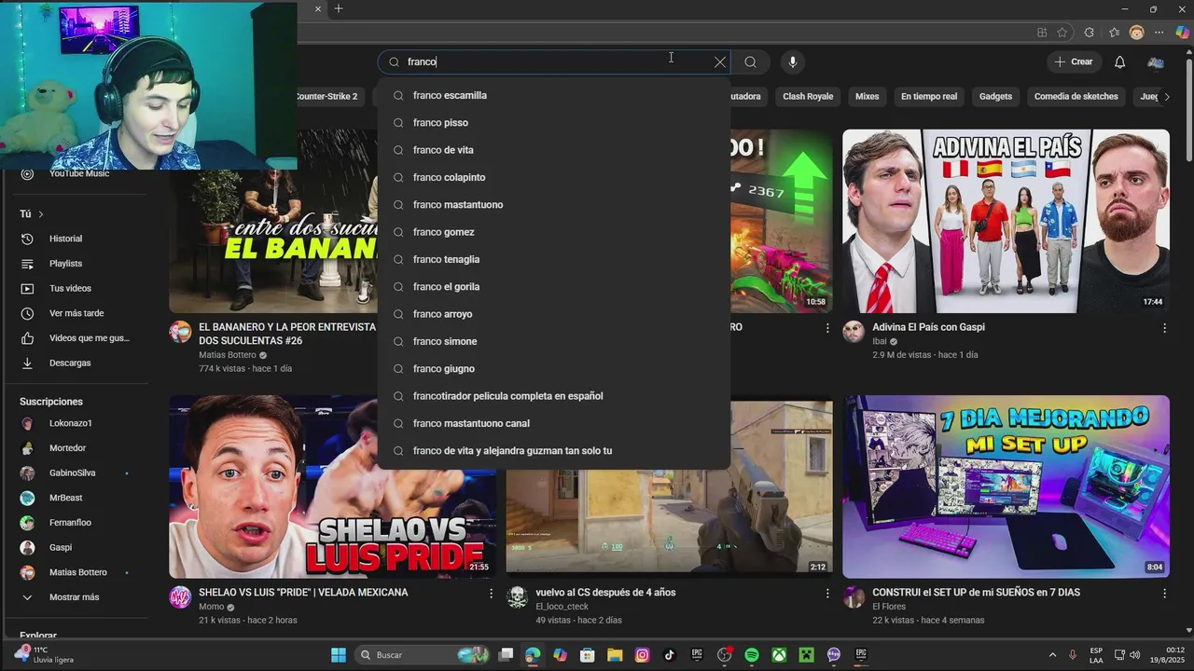
Task: Choose suggestion franco mastantuono canal
Action: click(x=554, y=423)
